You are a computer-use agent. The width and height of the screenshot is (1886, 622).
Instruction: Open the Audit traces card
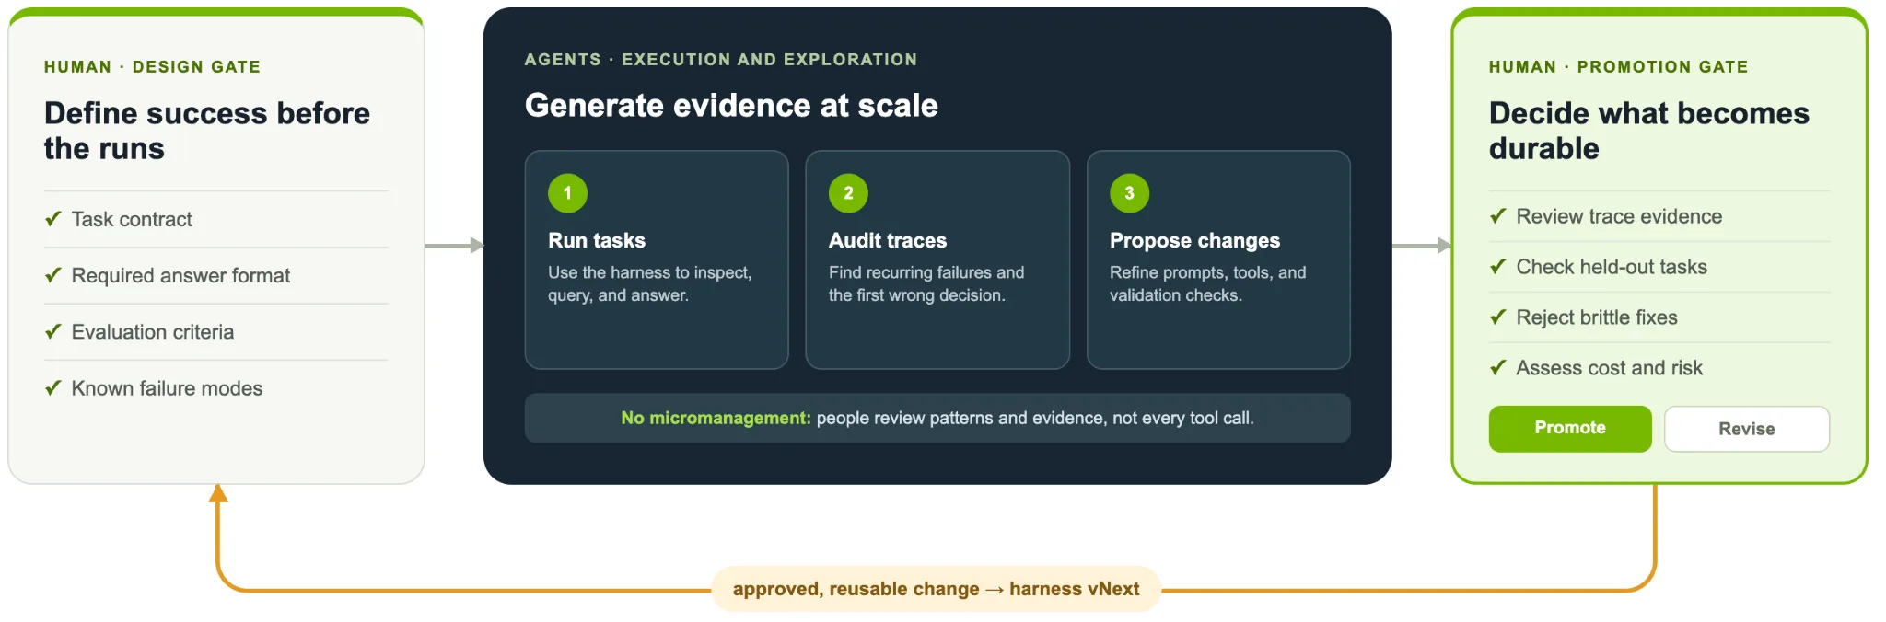click(x=937, y=259)
